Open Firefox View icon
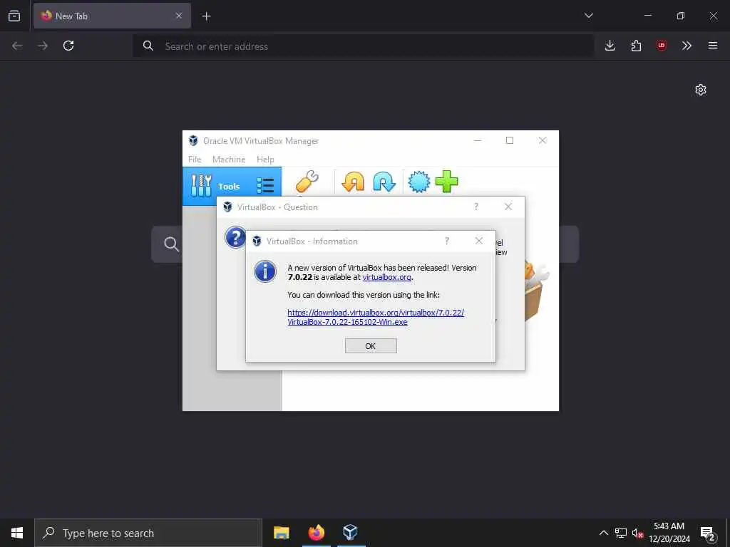Screen dimensions: 730x547 (14, 16)
